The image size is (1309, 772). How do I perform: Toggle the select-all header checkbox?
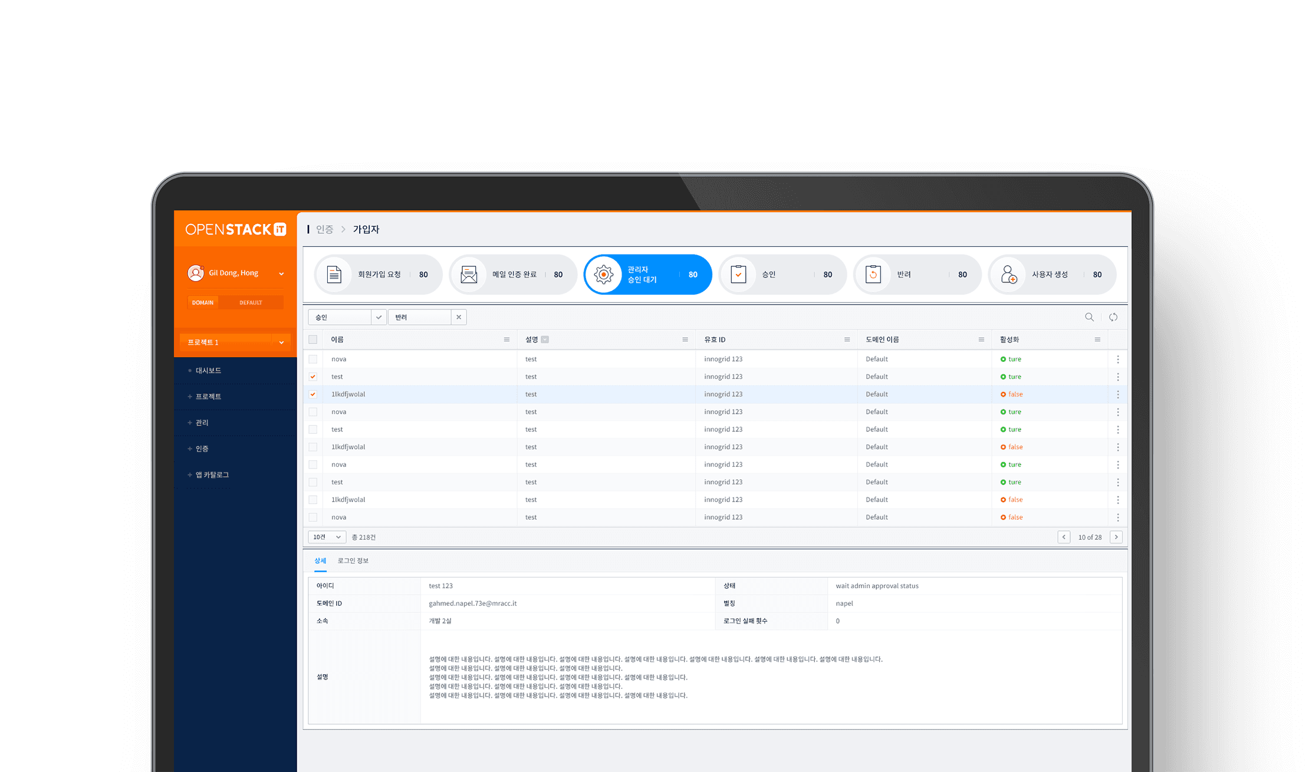(313, 339)
